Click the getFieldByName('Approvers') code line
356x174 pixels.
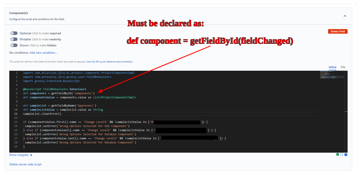[x=60, y=106]
